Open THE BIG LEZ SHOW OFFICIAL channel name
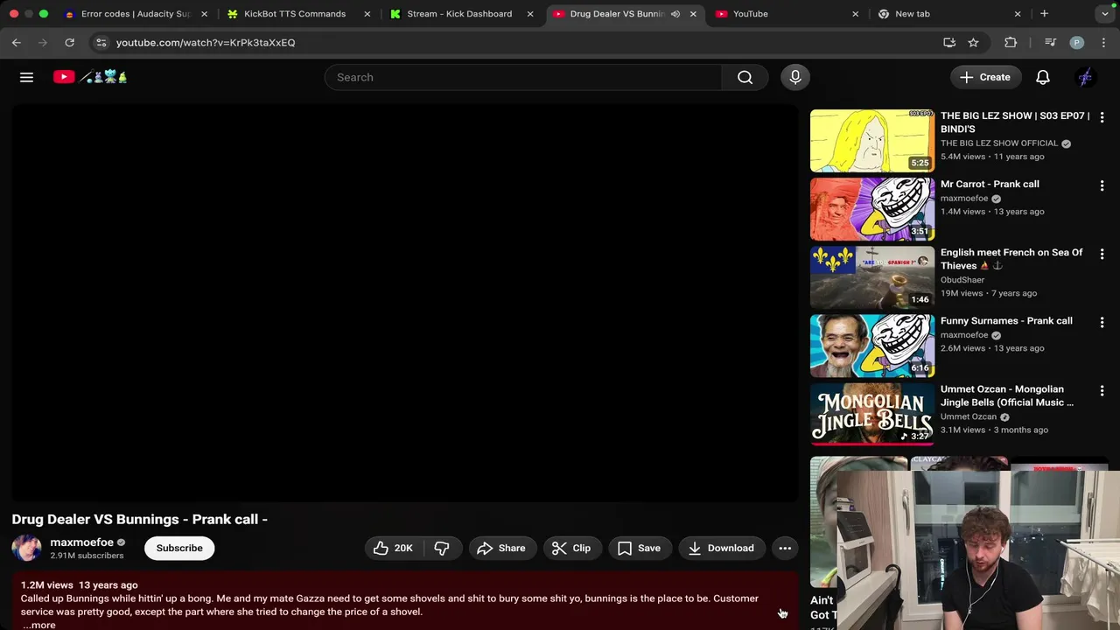The image size is (1120, 630). pyautogui.click(x=999, y=143)
